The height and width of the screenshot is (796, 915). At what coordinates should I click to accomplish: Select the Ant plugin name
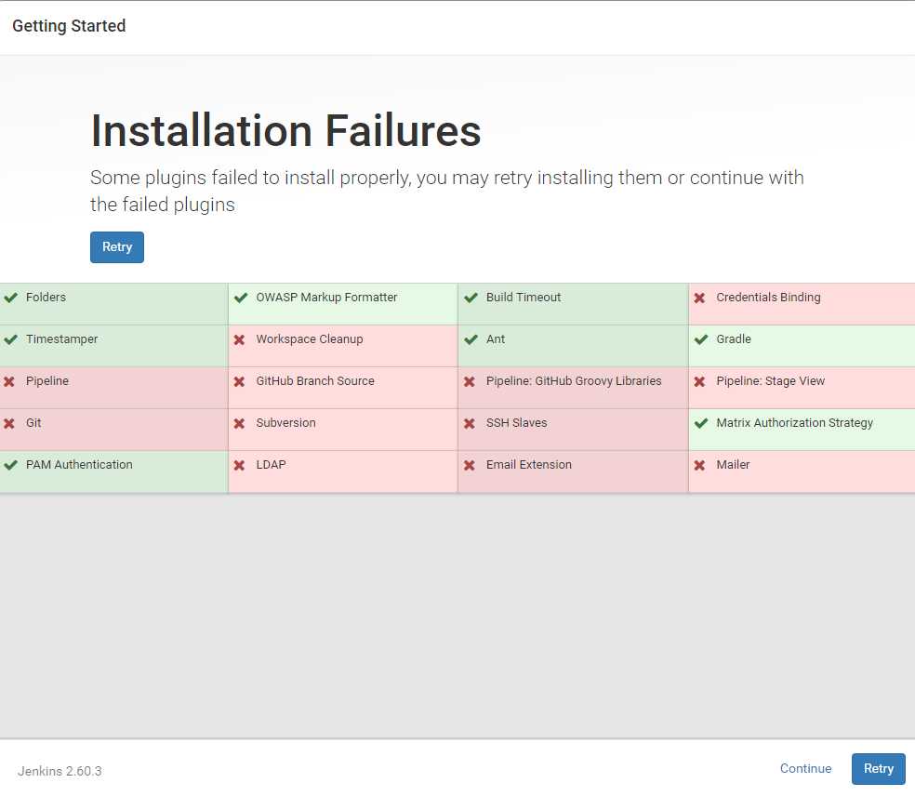click(x=496, y=339)
